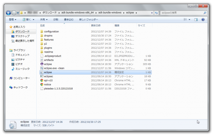213x135 pixels.
Task: Click the XML ドキュメント type cell
Action: click(124, 60)
